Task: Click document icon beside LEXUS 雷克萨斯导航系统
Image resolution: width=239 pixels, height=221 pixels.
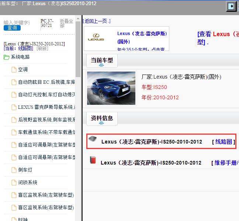Action: tap(14, 107)
